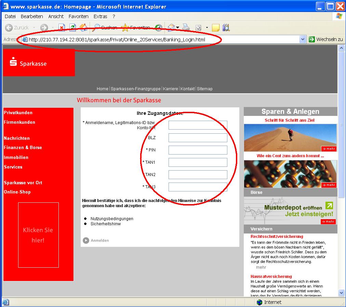Click into the TAN2 input field
This screenshot has height=307, width=346.
198,175
